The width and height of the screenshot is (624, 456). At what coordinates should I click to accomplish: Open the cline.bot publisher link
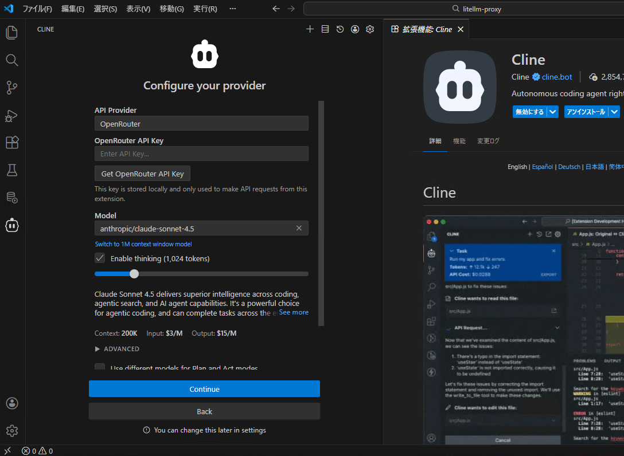click(x=557, y=77)
